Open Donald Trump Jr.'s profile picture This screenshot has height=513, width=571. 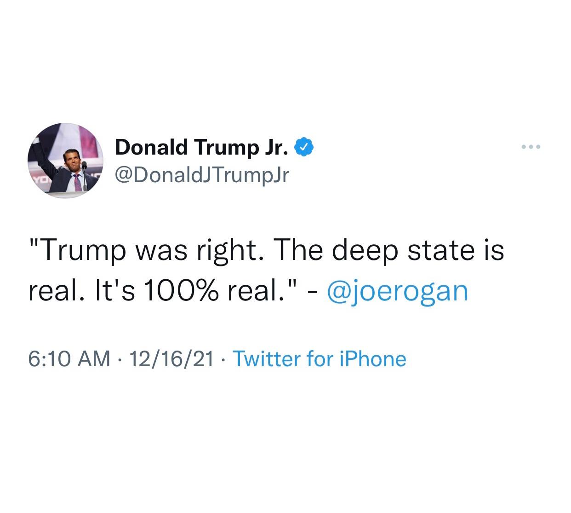coord(65,161)
